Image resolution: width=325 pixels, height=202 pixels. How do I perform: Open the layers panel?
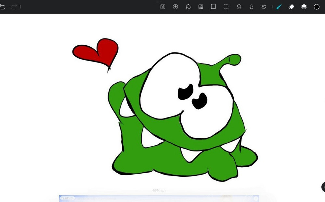point(304,7)
